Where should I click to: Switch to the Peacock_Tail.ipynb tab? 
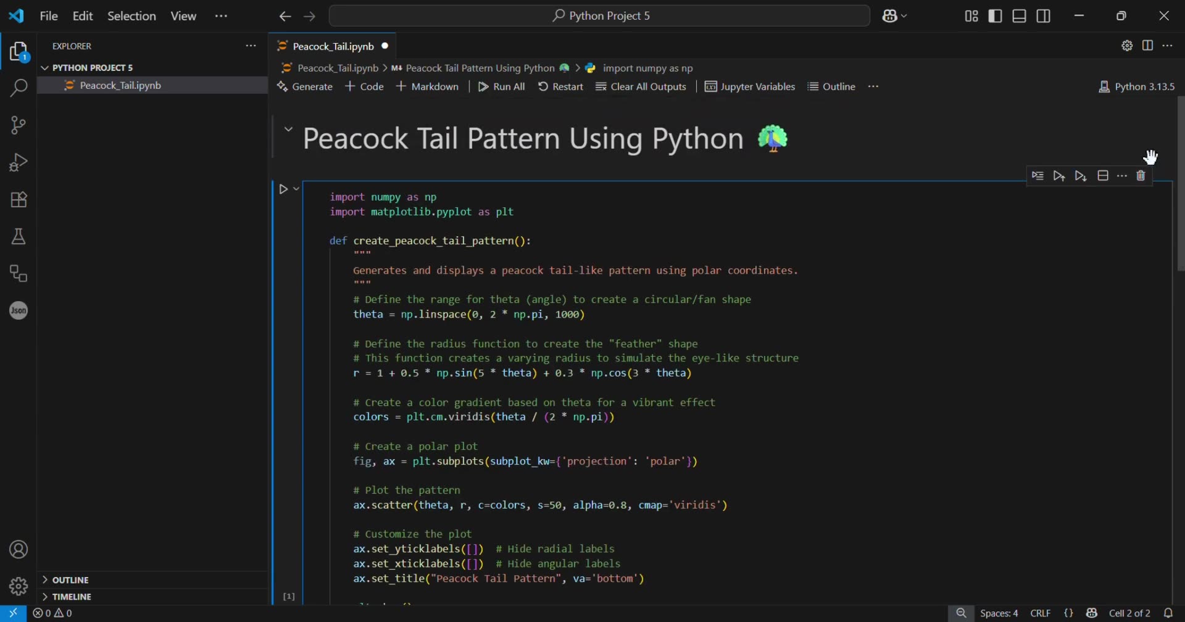click(x=333, y=46)
